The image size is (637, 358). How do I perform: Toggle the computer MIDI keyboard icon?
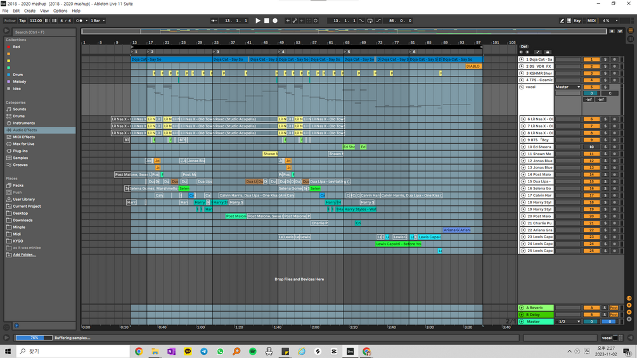point(569,21)
